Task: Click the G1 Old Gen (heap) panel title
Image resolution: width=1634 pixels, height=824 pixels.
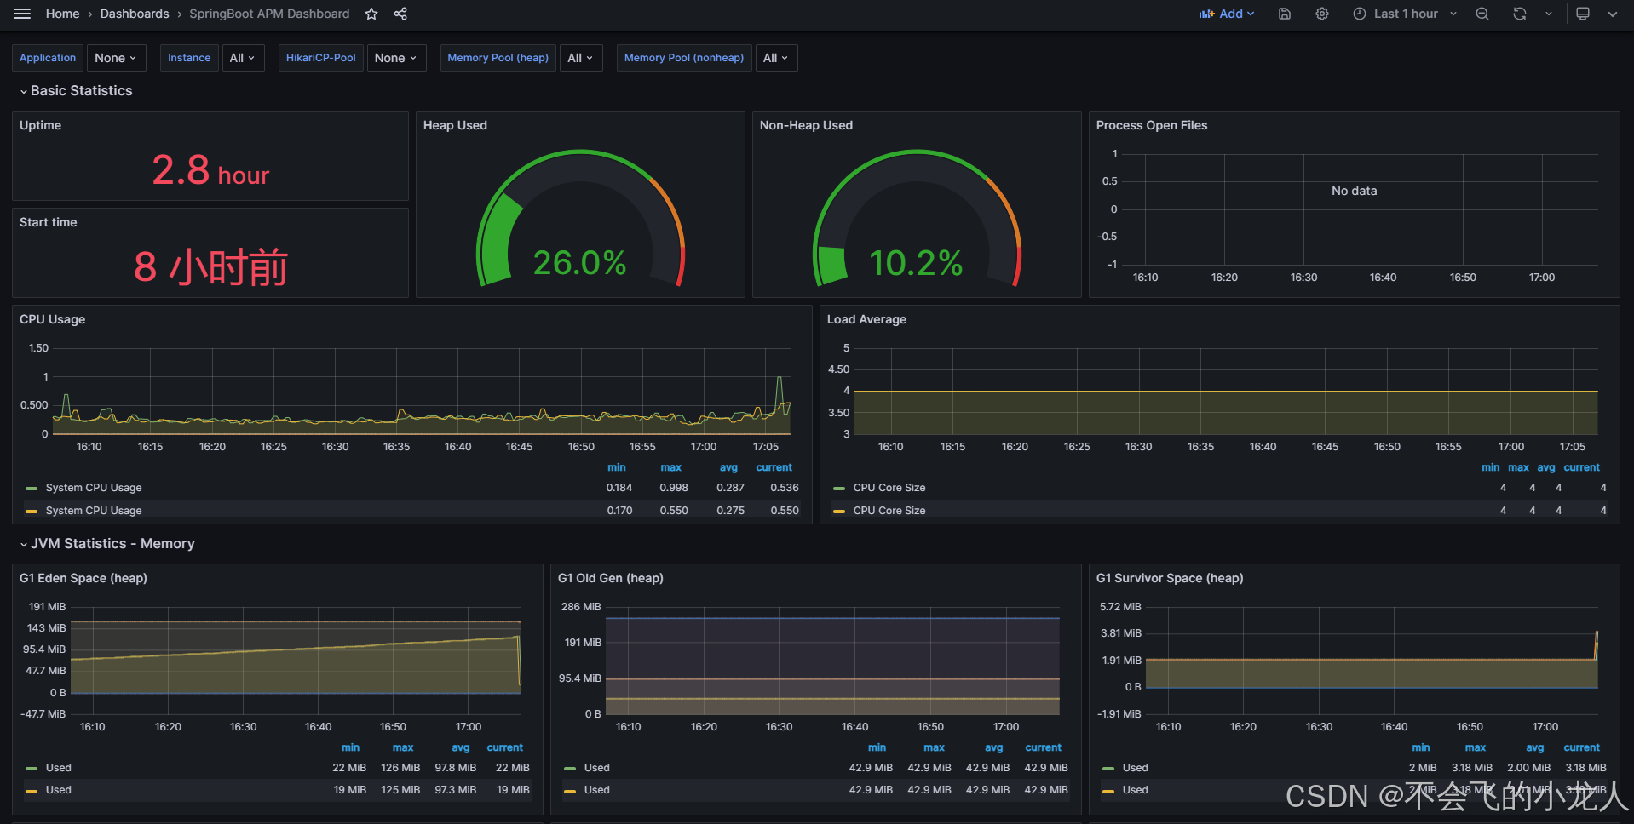Action: [x=611, y=578]
